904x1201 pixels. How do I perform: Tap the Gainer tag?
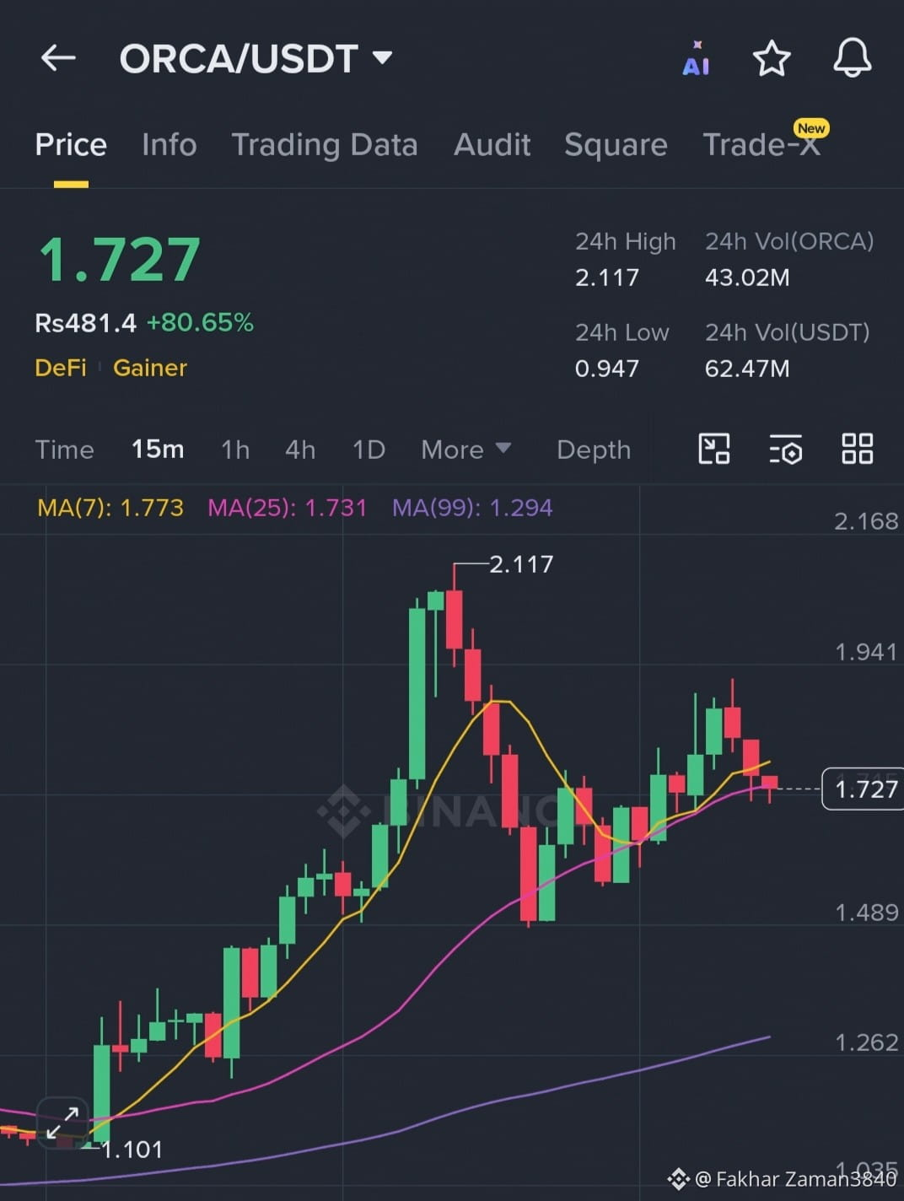pos(150,368)
